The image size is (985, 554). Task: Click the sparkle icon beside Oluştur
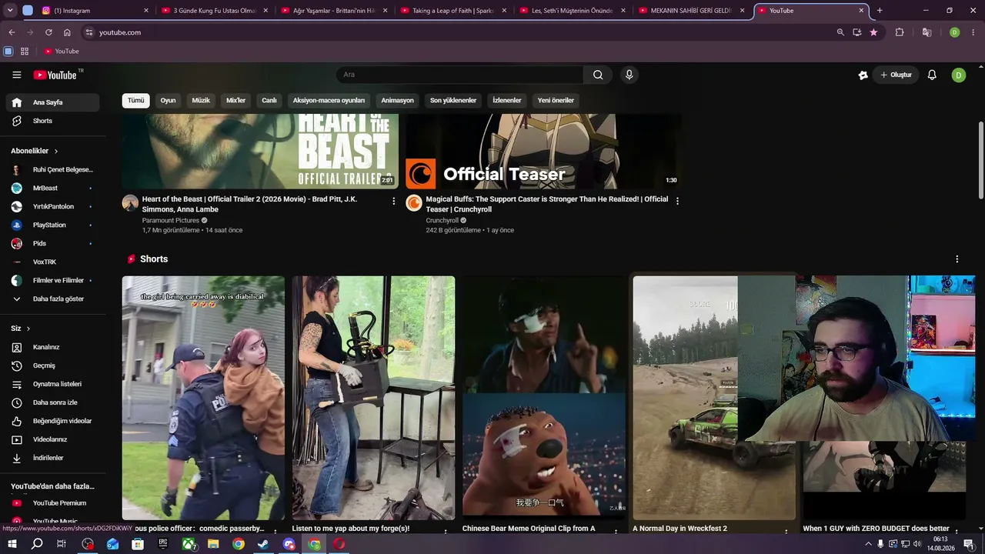pyautogui.click(x=863, y=75)
